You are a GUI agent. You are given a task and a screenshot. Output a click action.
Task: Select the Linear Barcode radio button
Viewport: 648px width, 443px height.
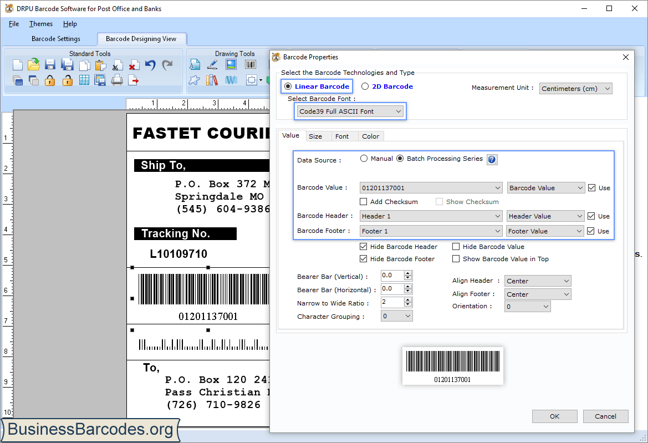point(288,86)
